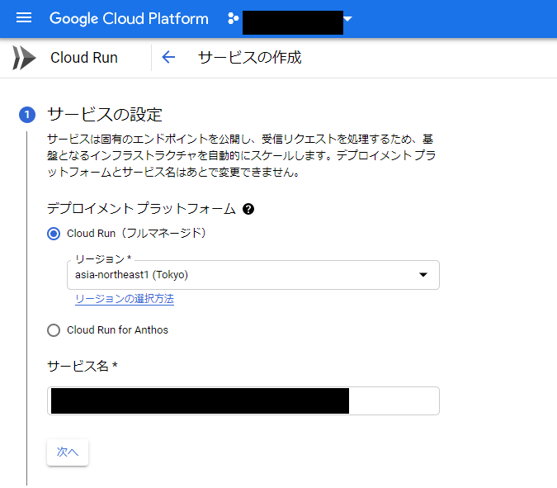
Task: Click the Cloud Run product icon
Action: 24,58
